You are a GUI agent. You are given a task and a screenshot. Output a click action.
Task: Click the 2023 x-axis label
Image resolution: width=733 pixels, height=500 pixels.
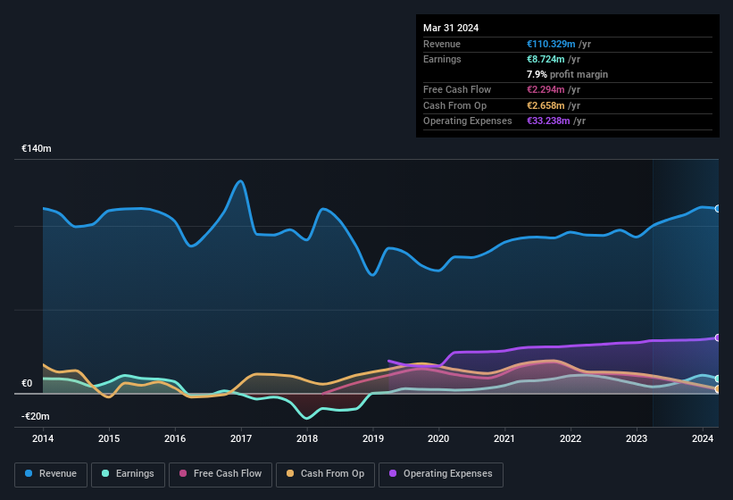(637, 438)
